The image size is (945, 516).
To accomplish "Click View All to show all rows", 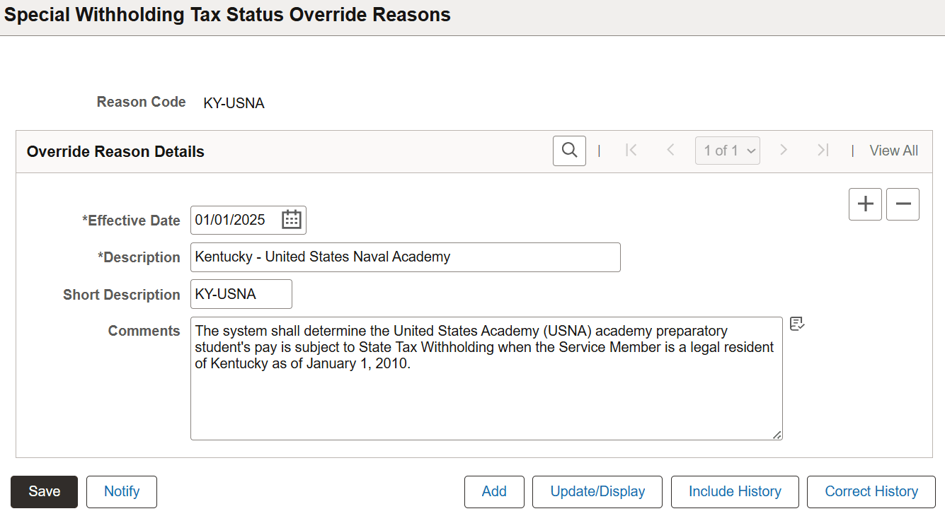I will point(893,150).
